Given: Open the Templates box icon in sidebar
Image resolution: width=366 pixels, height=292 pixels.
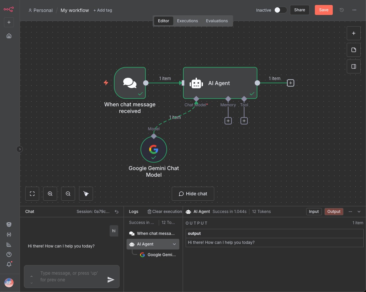Looking at the screenshot, I should 9,224.
